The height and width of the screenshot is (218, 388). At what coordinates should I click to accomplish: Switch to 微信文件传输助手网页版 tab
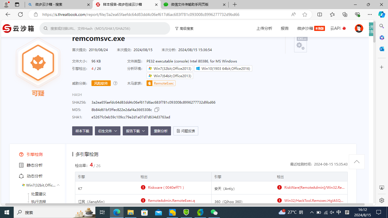[x=195, y=5]
